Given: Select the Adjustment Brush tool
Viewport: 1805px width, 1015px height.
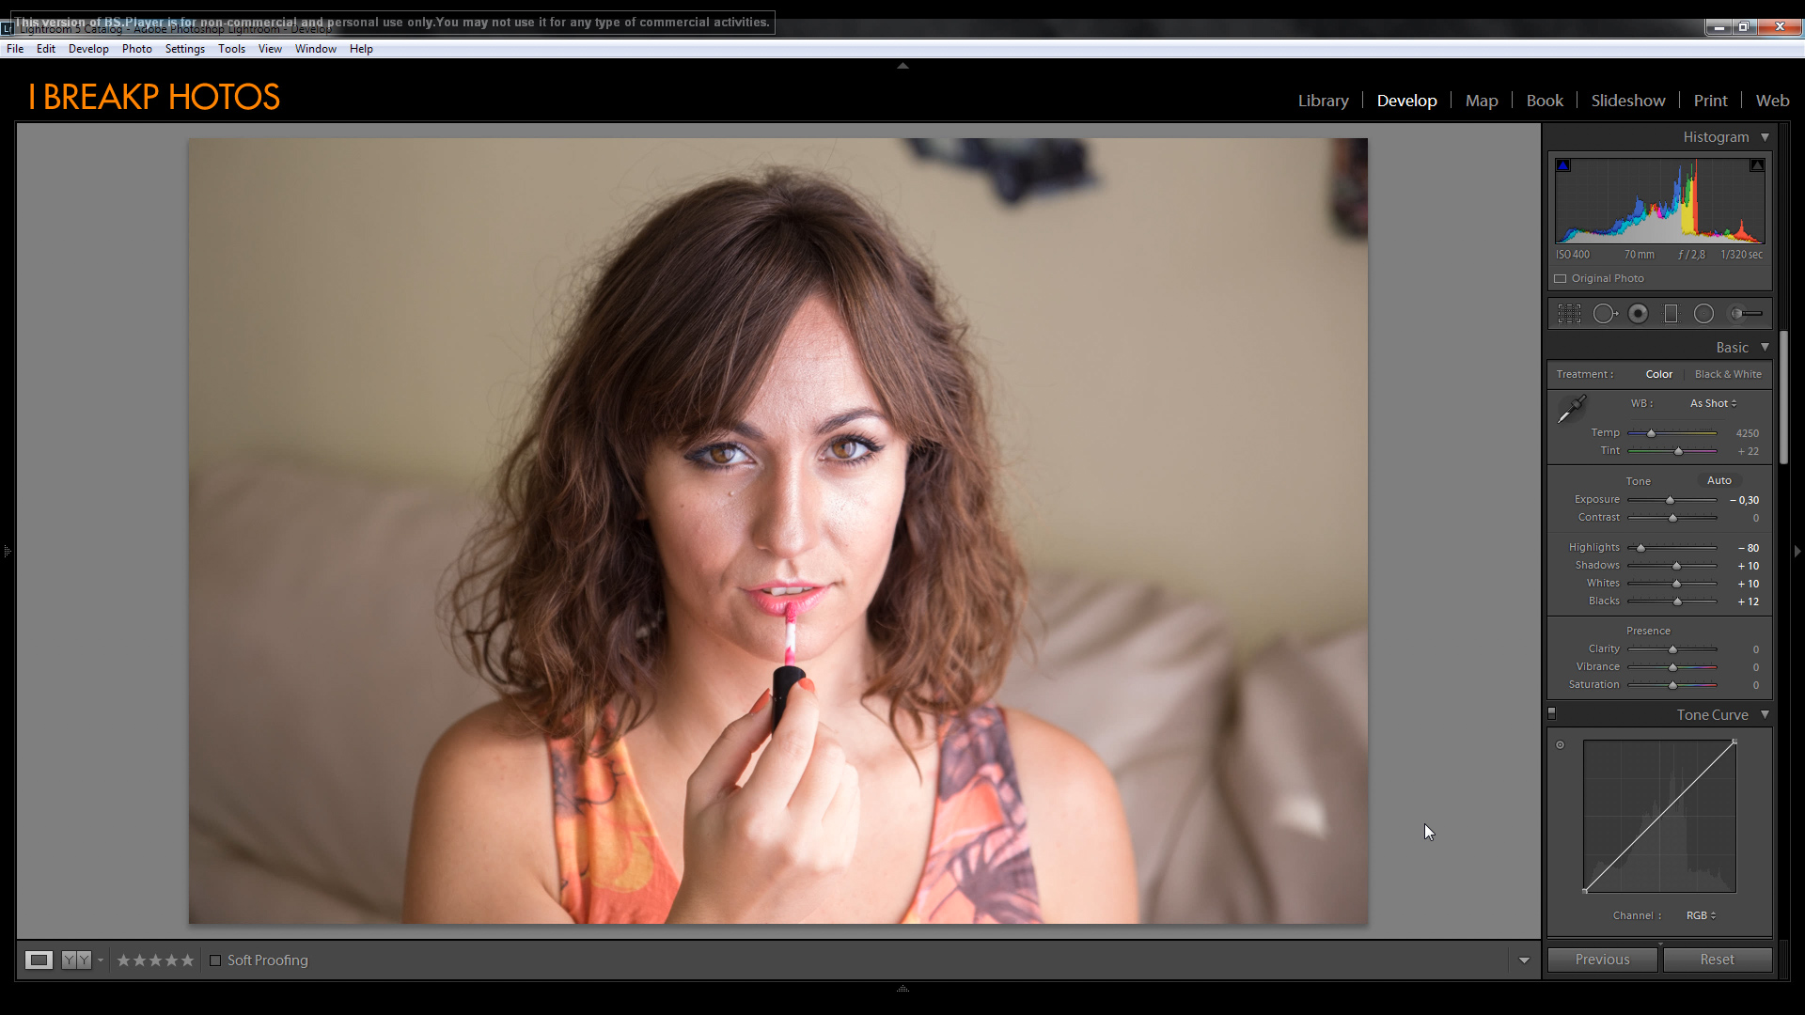Looking at the screenshot, I should click(1745, 314).
